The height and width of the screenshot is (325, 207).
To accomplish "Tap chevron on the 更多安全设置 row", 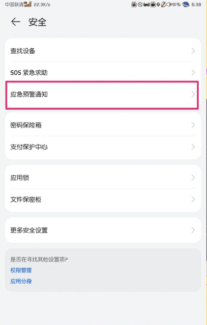I will (x=193, y=230).
